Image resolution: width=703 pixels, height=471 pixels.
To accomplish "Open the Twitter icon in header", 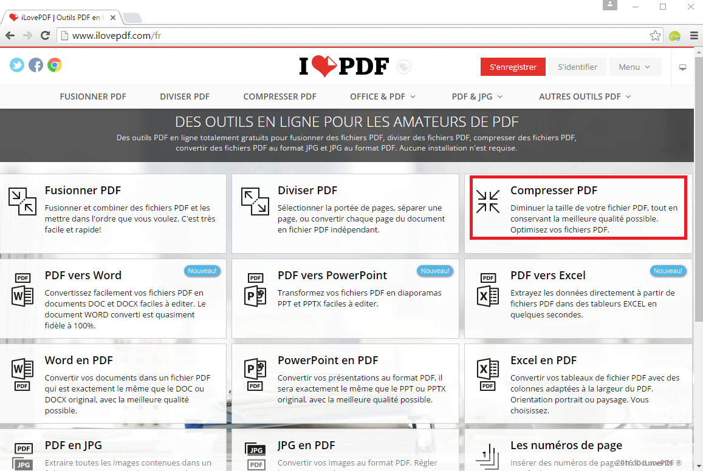I will click(x=17, y=65).
